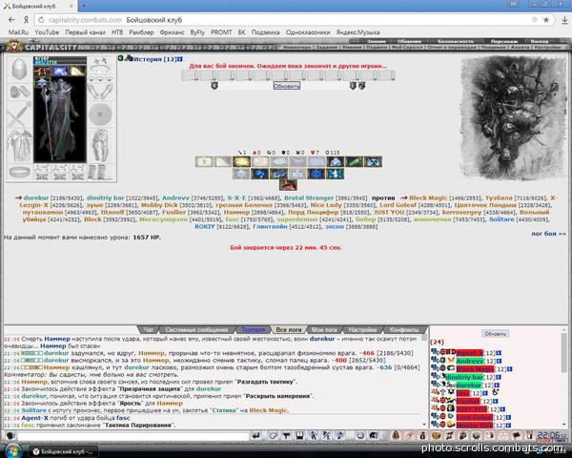Click the chat message input field
This screenshot has height=458, width=572.
coord(133,436)
